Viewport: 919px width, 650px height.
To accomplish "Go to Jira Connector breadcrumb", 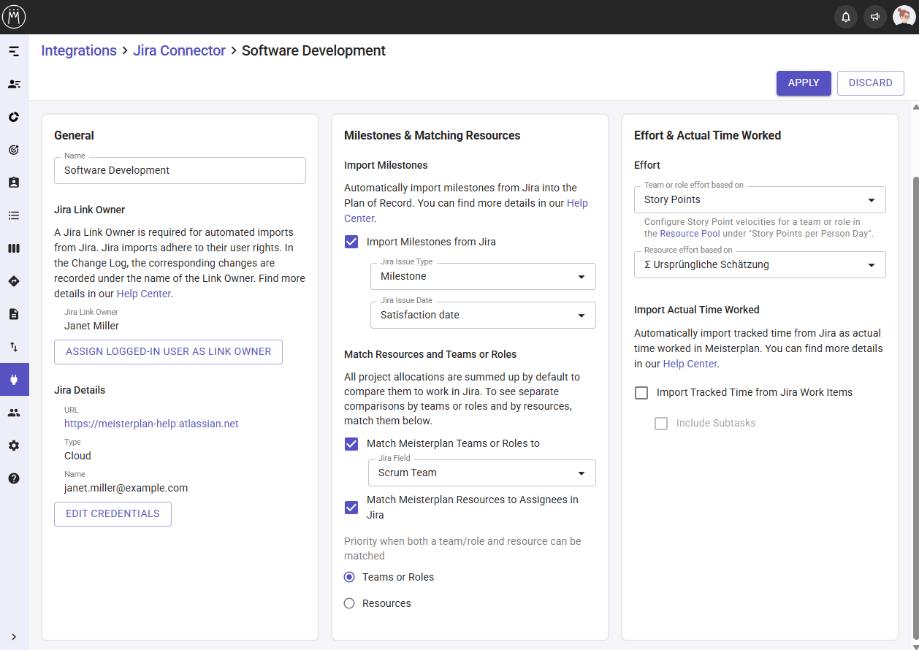I will click(179, 50).
